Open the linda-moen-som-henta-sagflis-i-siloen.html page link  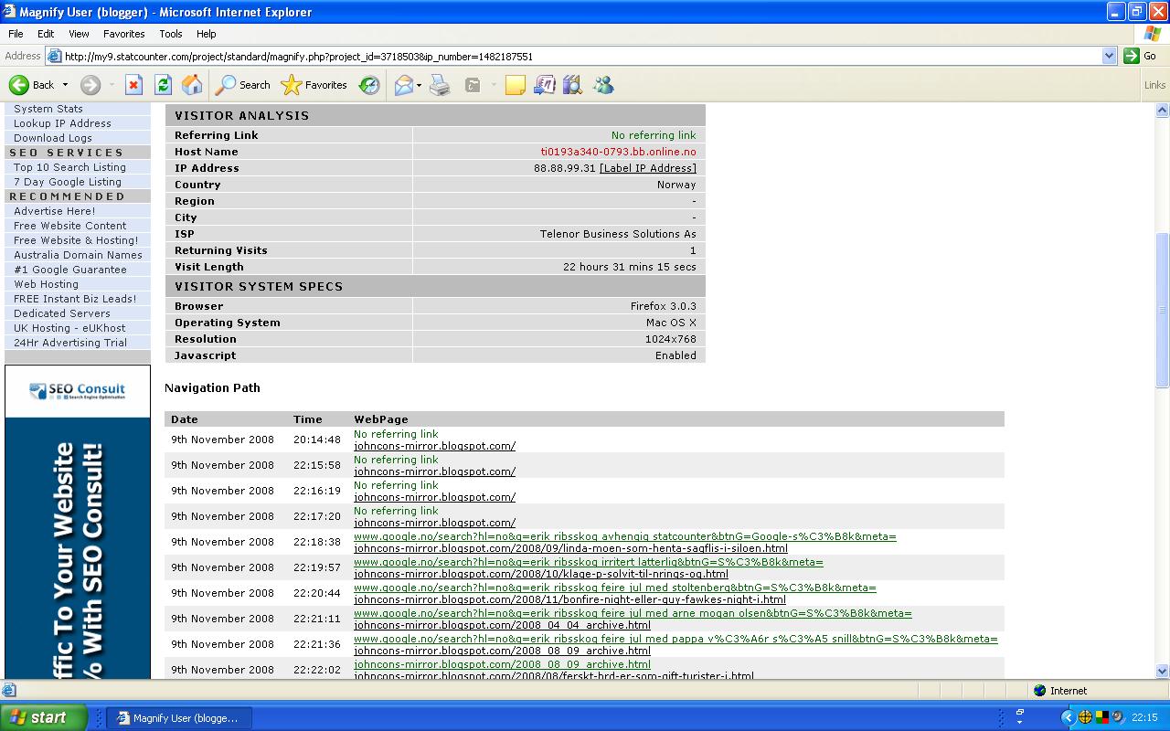pos(570,548)
